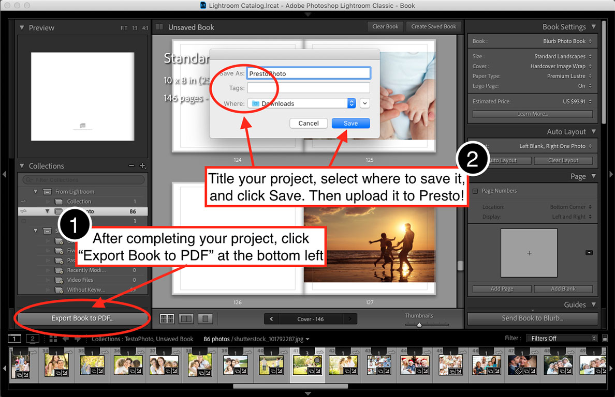Hide the right panel group arrow
615x397 pixels.
click(x=611, y=174)
